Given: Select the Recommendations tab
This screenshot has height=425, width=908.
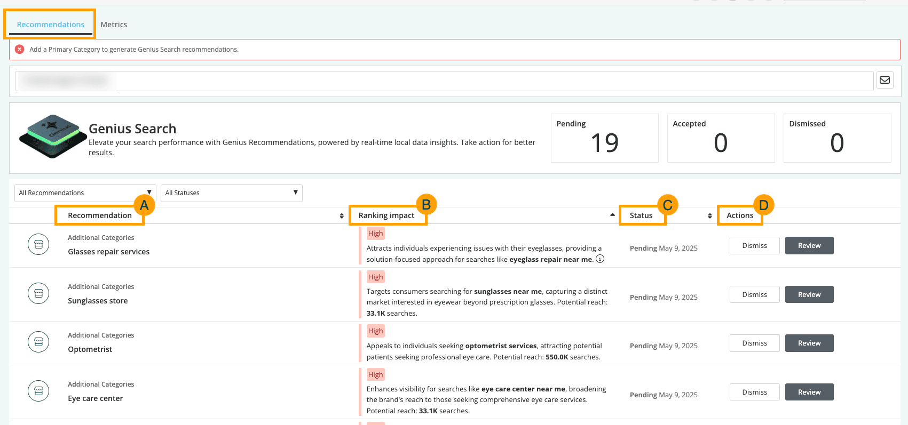Looking at the screenshot, I should pyautogui.click(x=51, y=25).
